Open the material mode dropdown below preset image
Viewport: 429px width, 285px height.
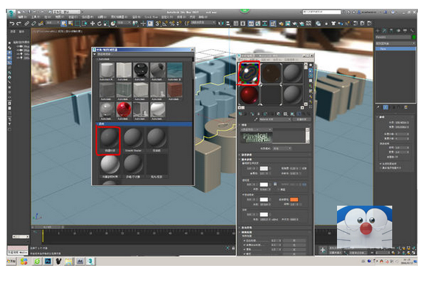click(282, 148)
